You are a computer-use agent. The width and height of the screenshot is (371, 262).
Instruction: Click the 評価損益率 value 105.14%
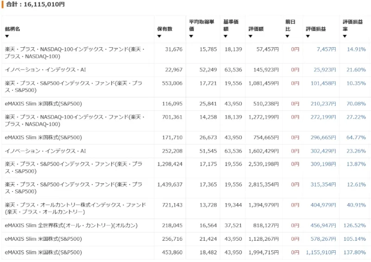[x=355, y=239]
